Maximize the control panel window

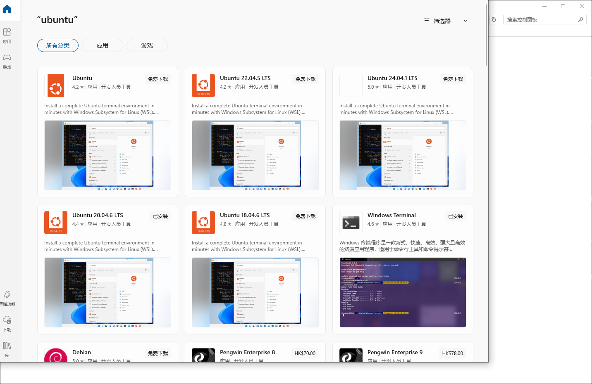tap(563, 6)
